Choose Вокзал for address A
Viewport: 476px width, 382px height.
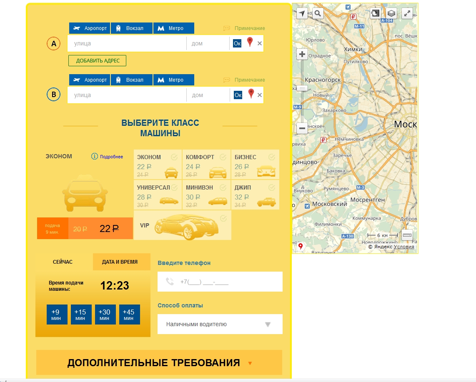tap(131, 28)
